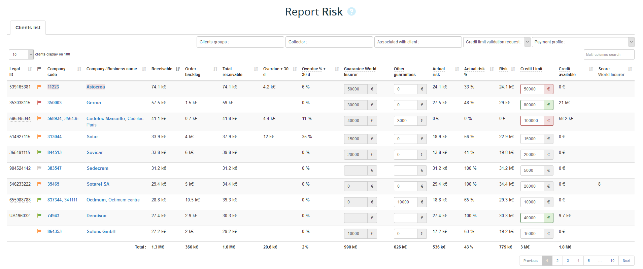The image size is (643, 269).
Task: Click the Next pagination button
Action: pyautogui.click(x=626, y=261)
